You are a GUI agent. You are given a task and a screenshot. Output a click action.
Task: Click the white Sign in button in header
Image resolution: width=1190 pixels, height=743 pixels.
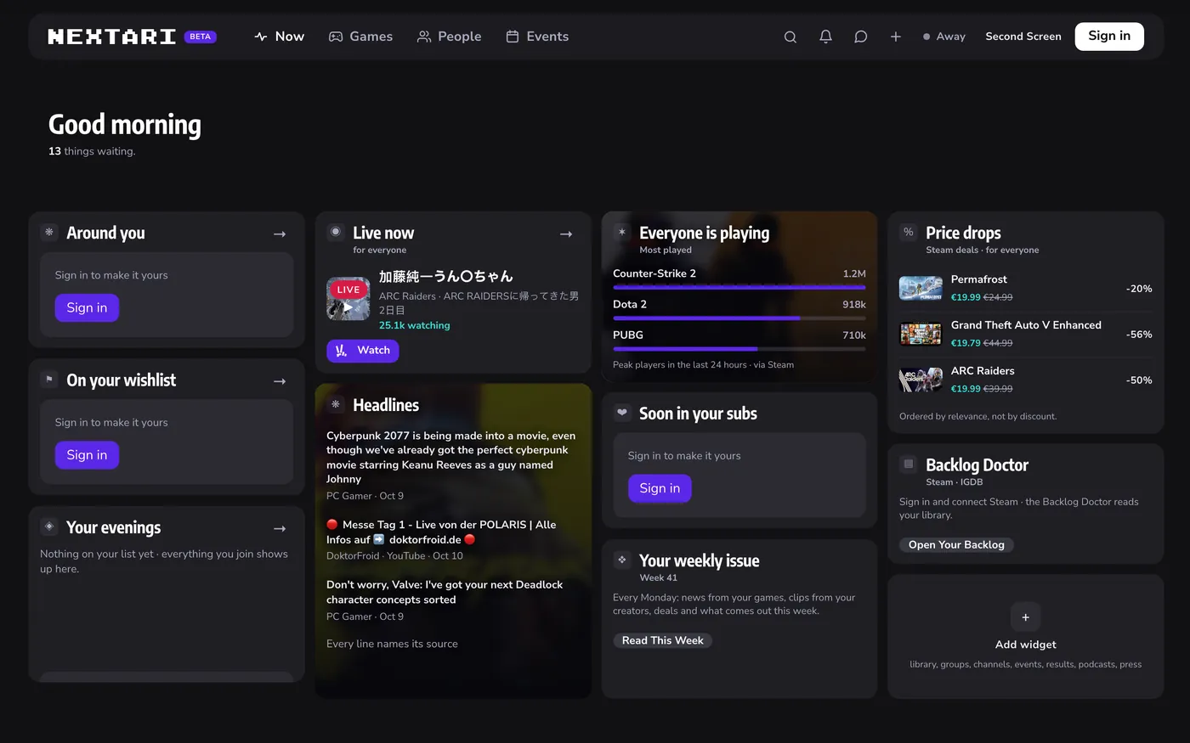[x=1109, y=37]
